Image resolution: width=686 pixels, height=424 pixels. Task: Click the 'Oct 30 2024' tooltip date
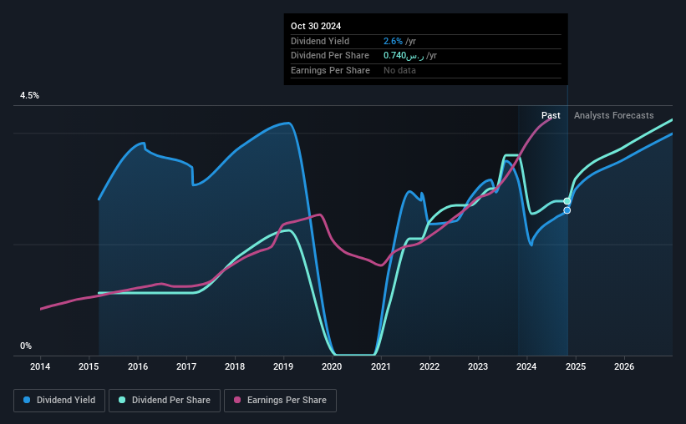(x=316, y=26)
